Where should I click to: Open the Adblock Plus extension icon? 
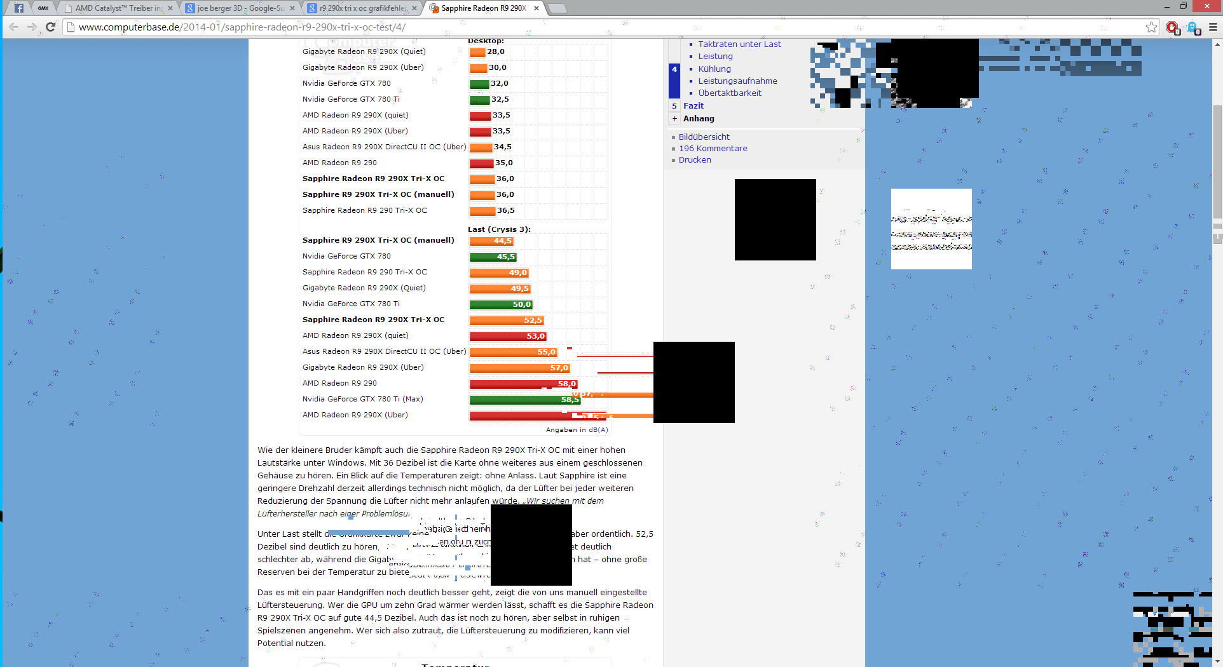point(1172,27)
